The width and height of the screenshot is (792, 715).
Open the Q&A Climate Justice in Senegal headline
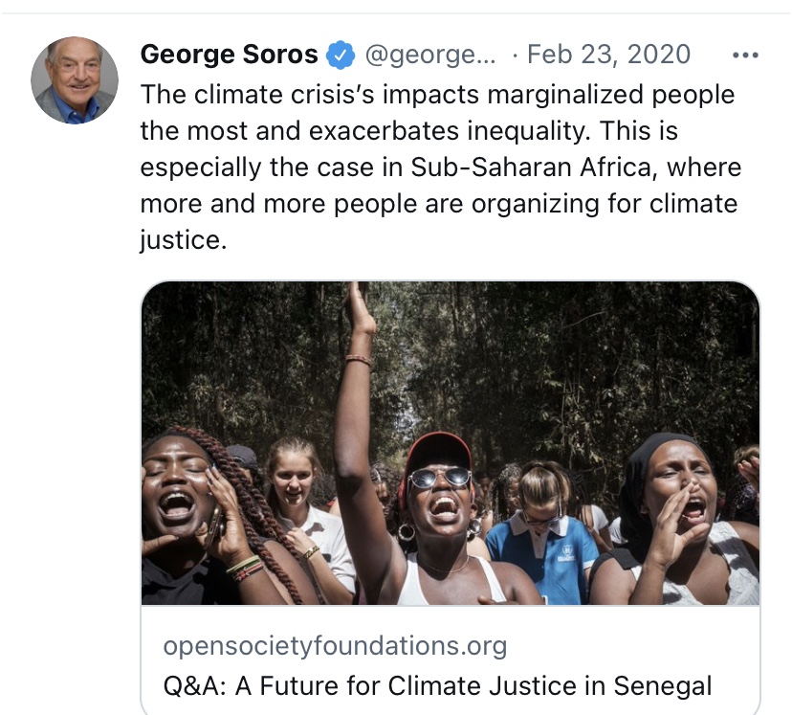coord(437,685)
